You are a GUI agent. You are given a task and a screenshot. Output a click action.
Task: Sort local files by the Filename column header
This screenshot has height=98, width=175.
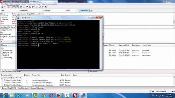[4, 45]
